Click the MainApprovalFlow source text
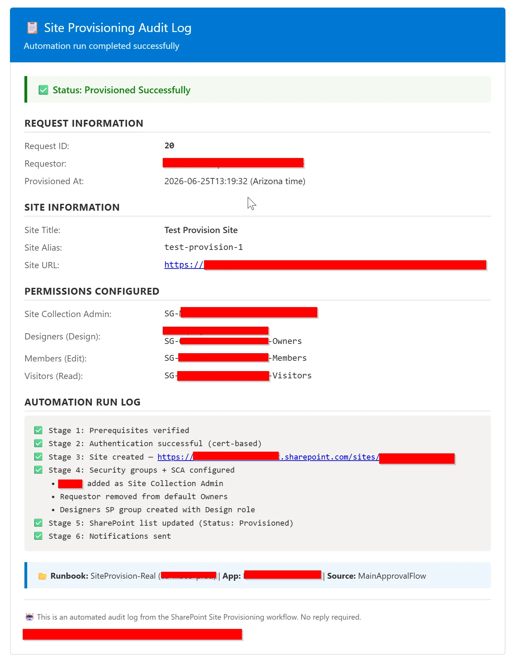This screenshot has width=513, height=662. point(392,576)
